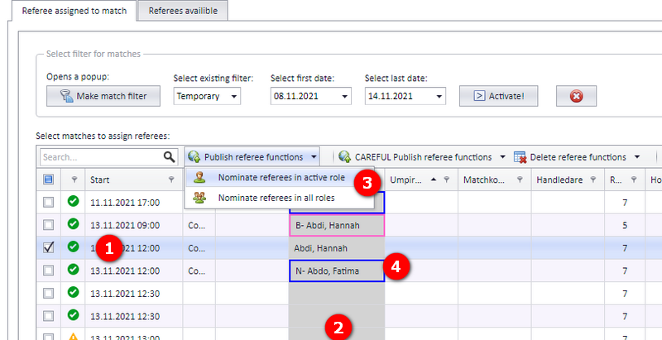Click the Search input field
The height and width of the screenshot is (340, 662).
[102, 157]
